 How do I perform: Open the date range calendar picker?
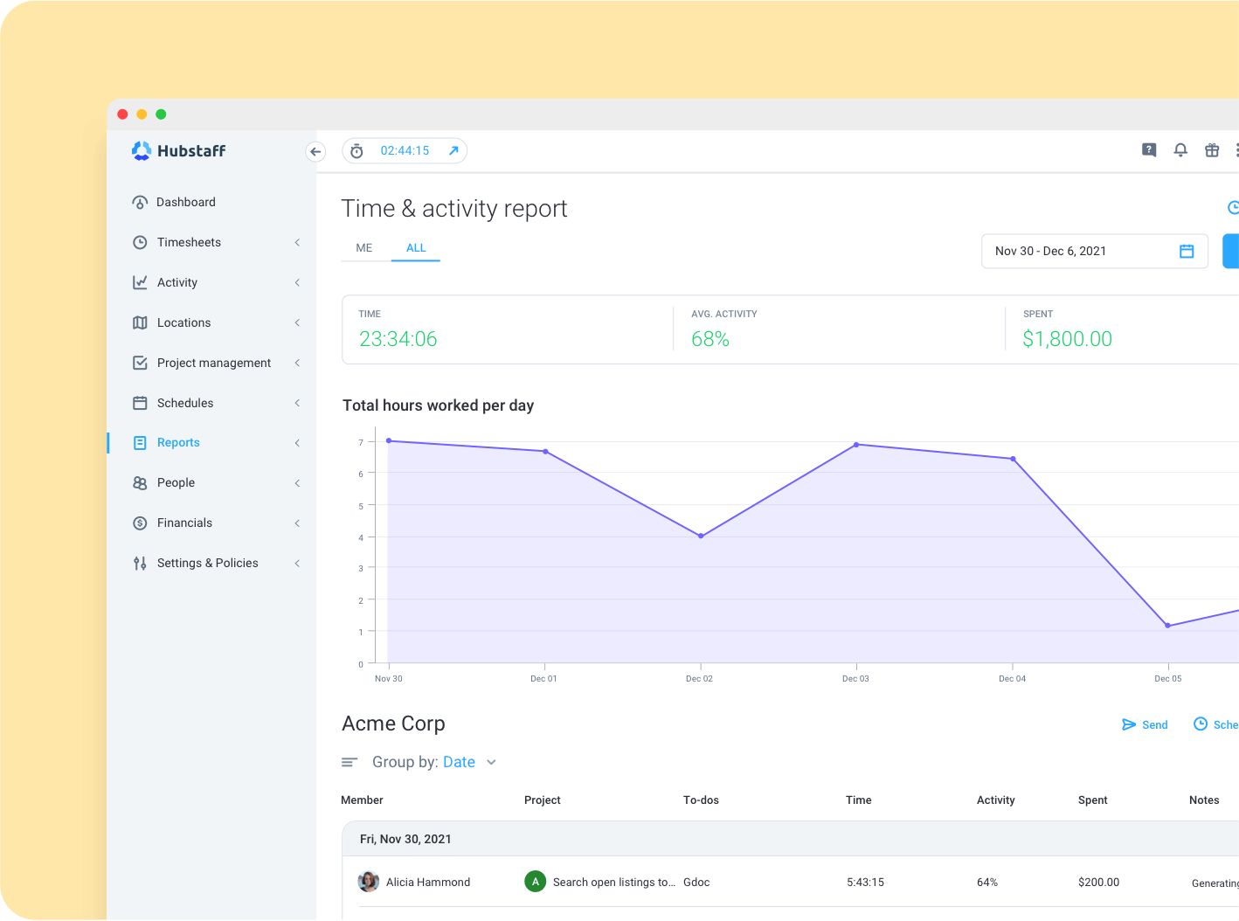1186,251
